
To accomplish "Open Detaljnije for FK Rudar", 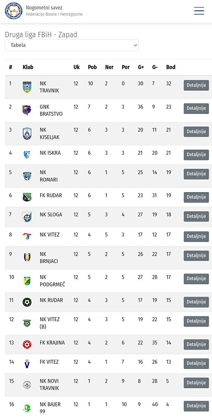I will tap(196, 197).
